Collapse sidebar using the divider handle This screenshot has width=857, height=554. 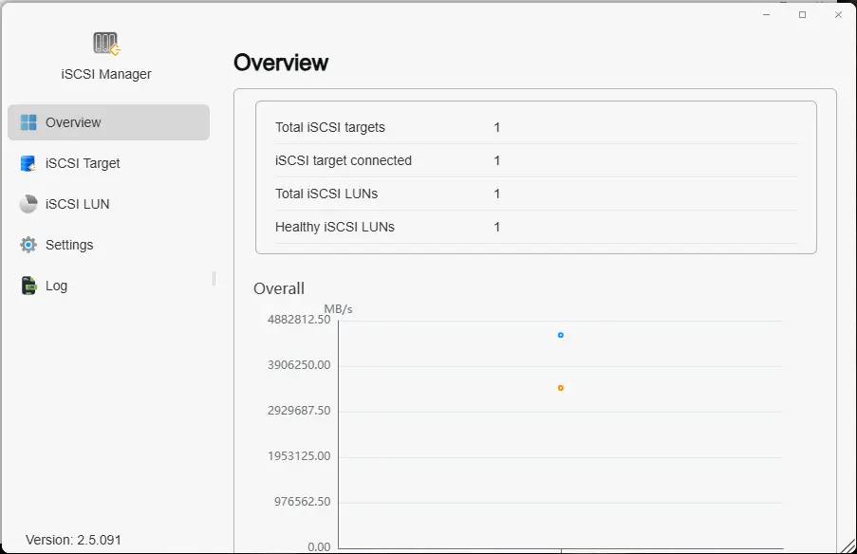(214, 278)
